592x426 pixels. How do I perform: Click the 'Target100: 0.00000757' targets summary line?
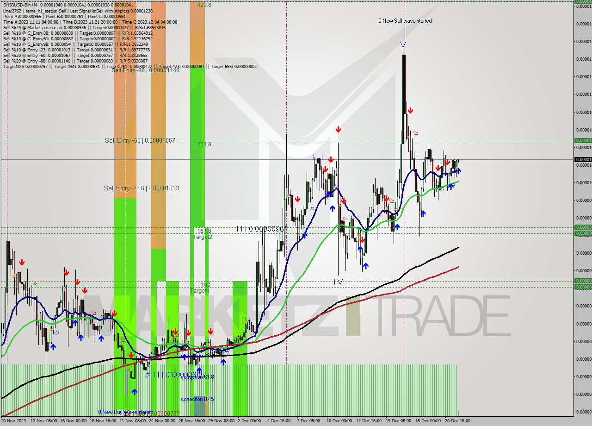point(130,66)
